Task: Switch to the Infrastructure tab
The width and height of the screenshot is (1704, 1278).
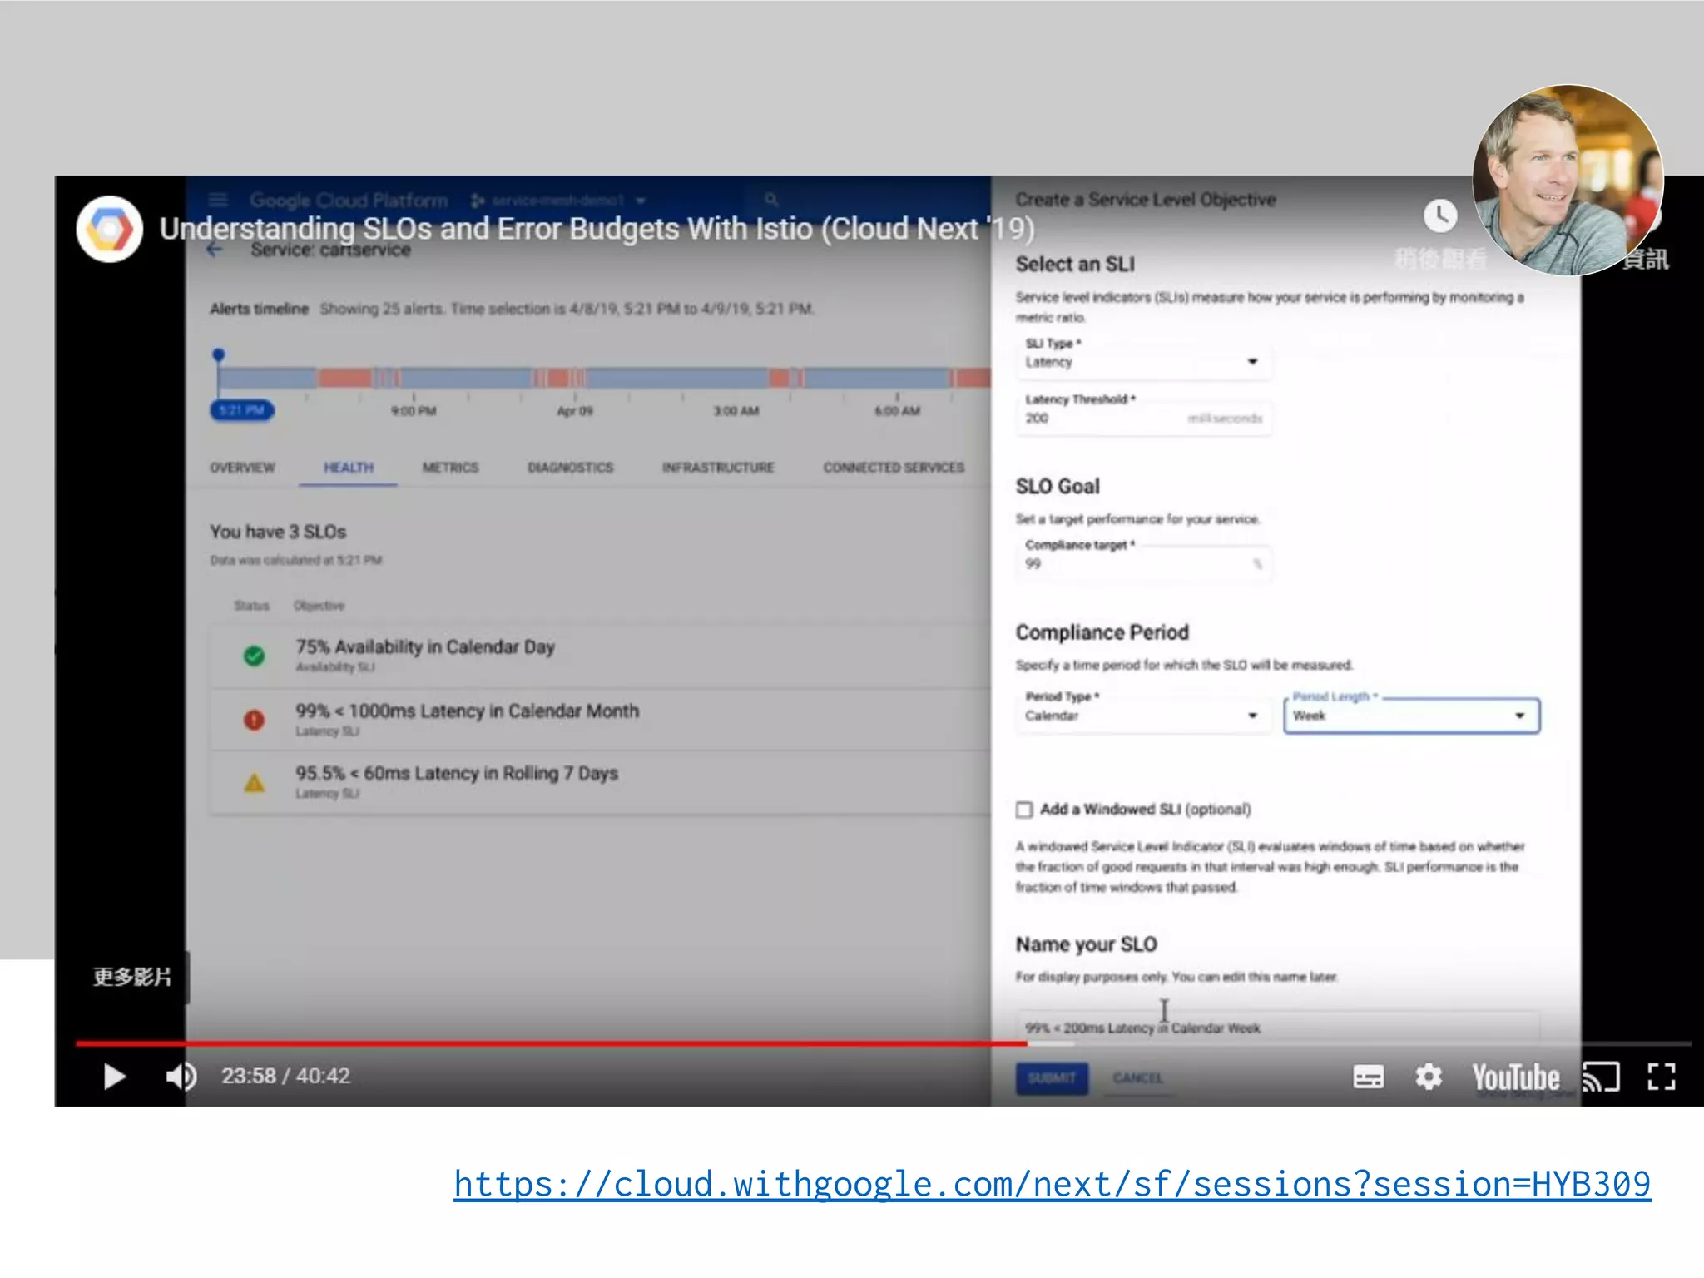Action: [718, 468]
